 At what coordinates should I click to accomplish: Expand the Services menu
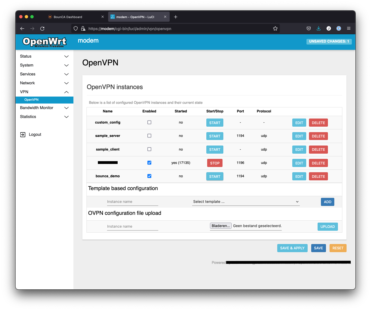(x=44, y=74)
